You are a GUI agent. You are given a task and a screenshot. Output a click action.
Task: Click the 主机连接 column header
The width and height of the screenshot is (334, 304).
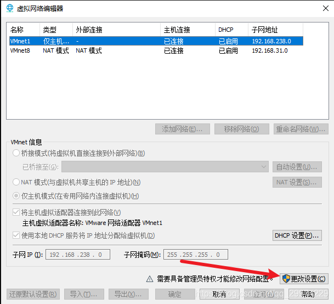(x=188, y=30)
